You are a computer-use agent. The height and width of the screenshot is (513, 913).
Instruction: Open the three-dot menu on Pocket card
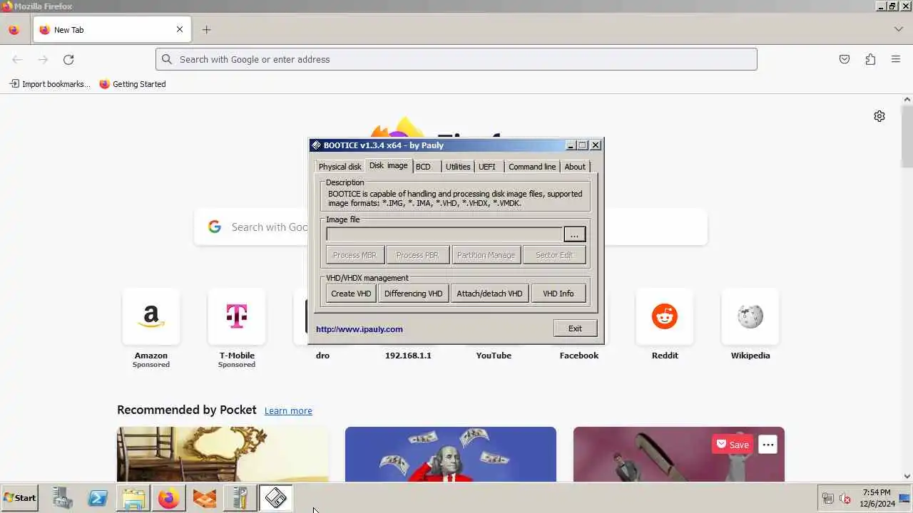coord(767,445)
